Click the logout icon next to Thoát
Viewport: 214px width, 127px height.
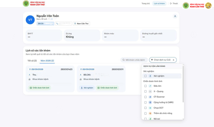point(171,4)
